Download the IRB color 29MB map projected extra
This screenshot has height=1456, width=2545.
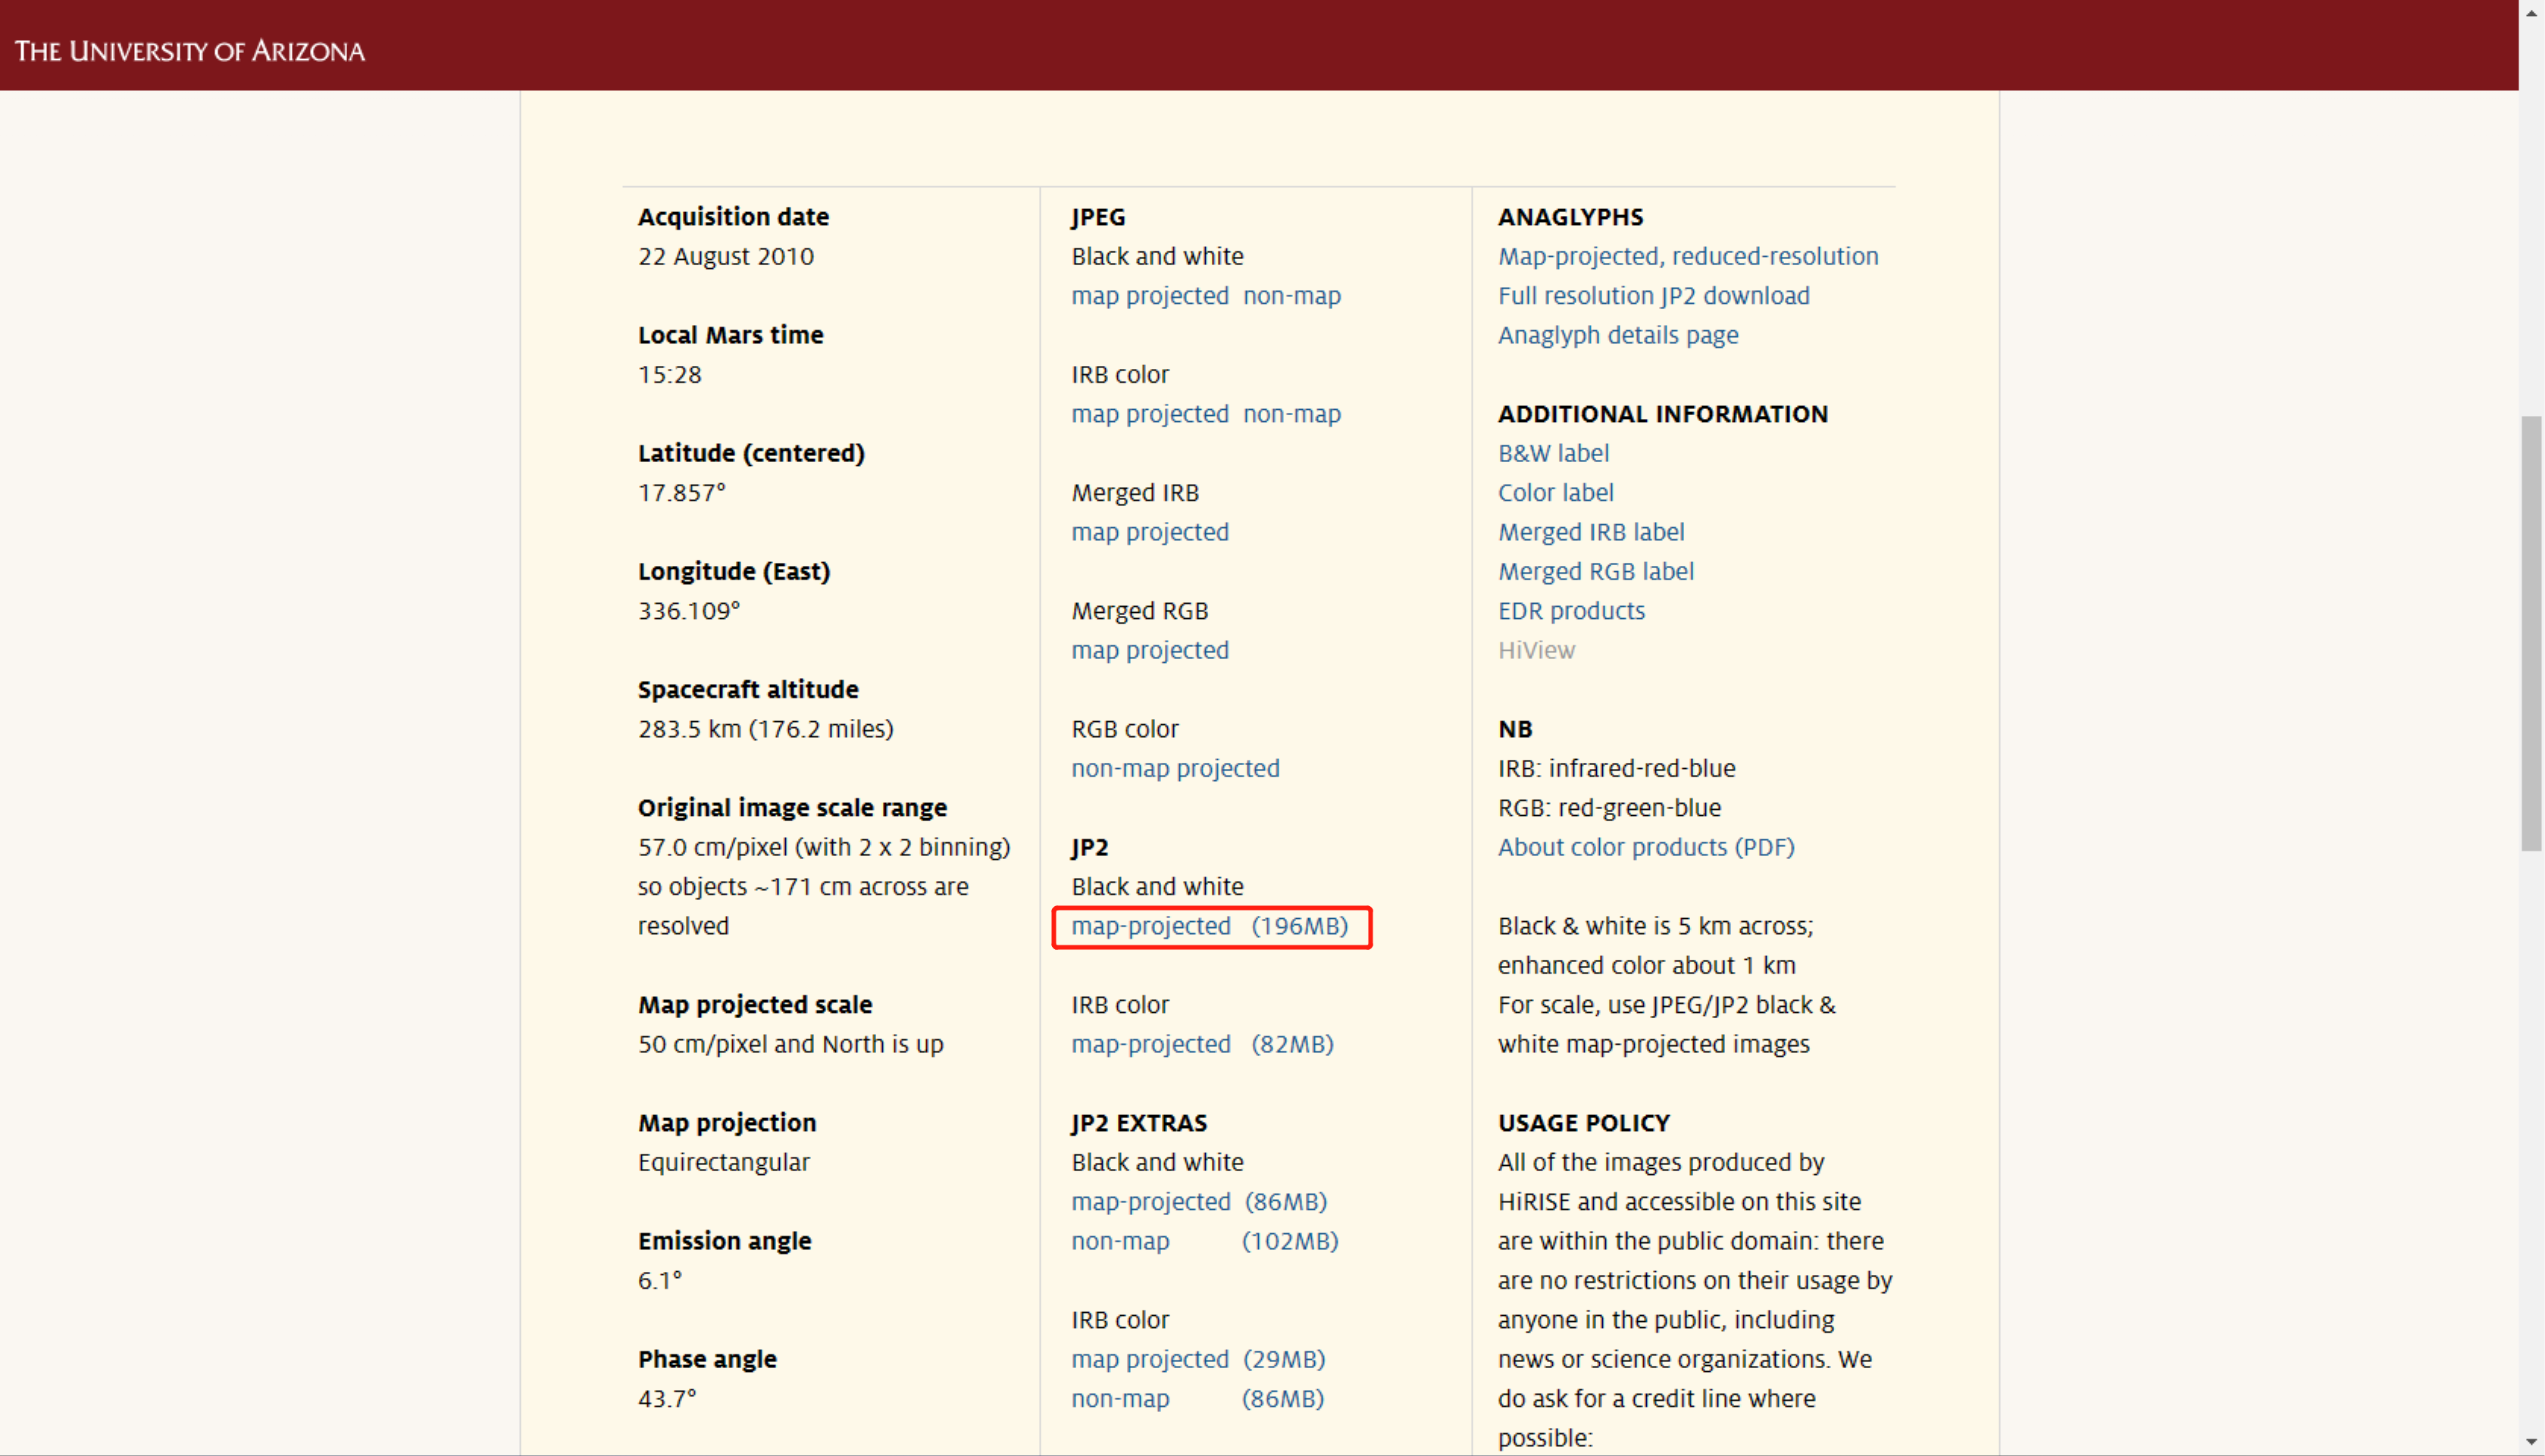(x=1150, y=1359)
